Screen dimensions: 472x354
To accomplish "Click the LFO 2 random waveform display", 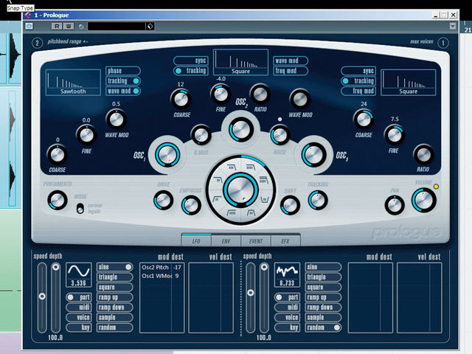I will (287, 275).
